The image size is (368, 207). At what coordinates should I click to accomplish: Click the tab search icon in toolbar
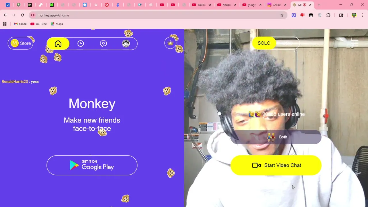coord(341,15)
